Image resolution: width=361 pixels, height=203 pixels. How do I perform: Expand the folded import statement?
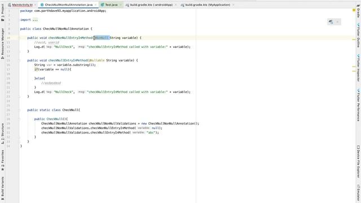[35, 20]
